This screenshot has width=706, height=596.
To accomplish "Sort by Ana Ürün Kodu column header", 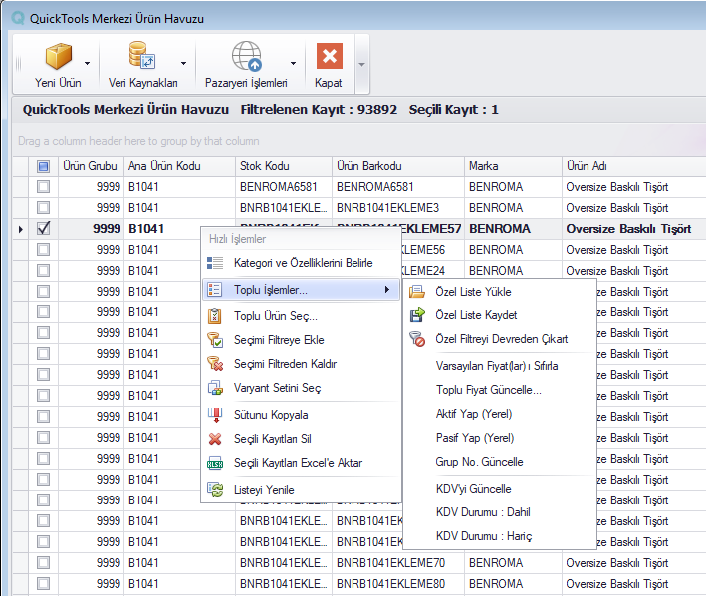I will 179,166.
